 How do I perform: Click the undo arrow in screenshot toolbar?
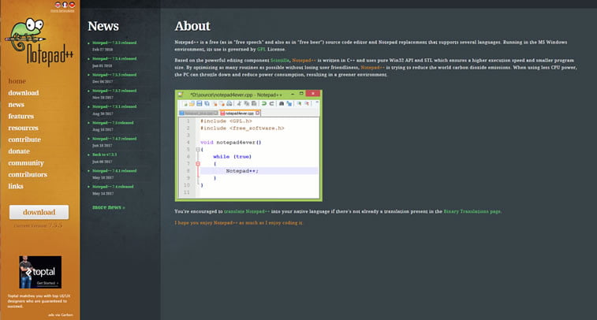tap(264, 103)
